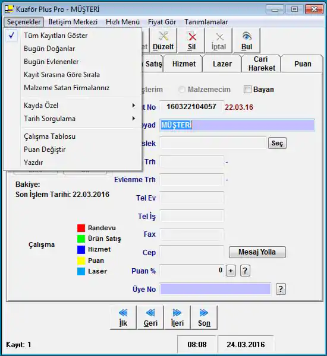Choose Bugün Doğanlar from the menu

[73, 49]
